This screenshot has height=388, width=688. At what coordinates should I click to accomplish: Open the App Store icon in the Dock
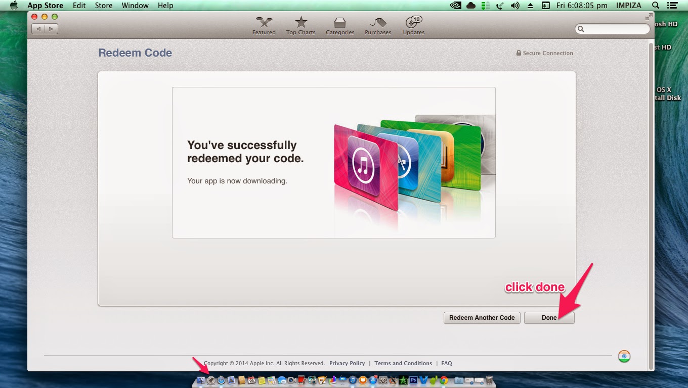point(373,380)
